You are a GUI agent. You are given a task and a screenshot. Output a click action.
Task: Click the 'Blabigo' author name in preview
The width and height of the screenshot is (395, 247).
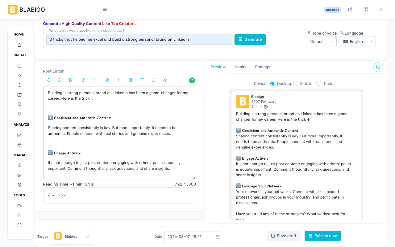coord(258,97)
